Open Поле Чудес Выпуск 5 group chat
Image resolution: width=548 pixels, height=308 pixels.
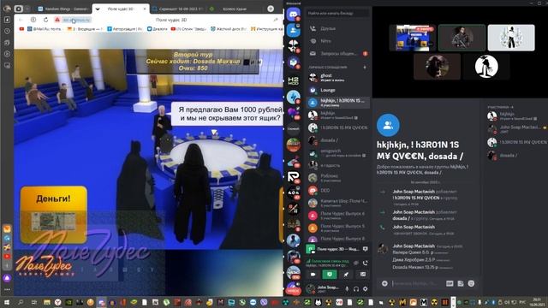coord(338,228)
